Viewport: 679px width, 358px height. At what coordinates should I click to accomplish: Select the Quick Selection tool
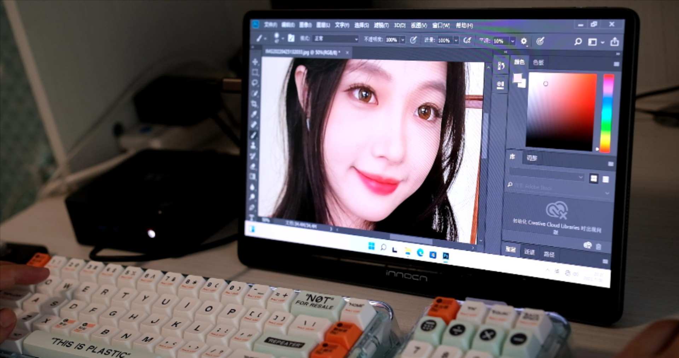[255, 93]
